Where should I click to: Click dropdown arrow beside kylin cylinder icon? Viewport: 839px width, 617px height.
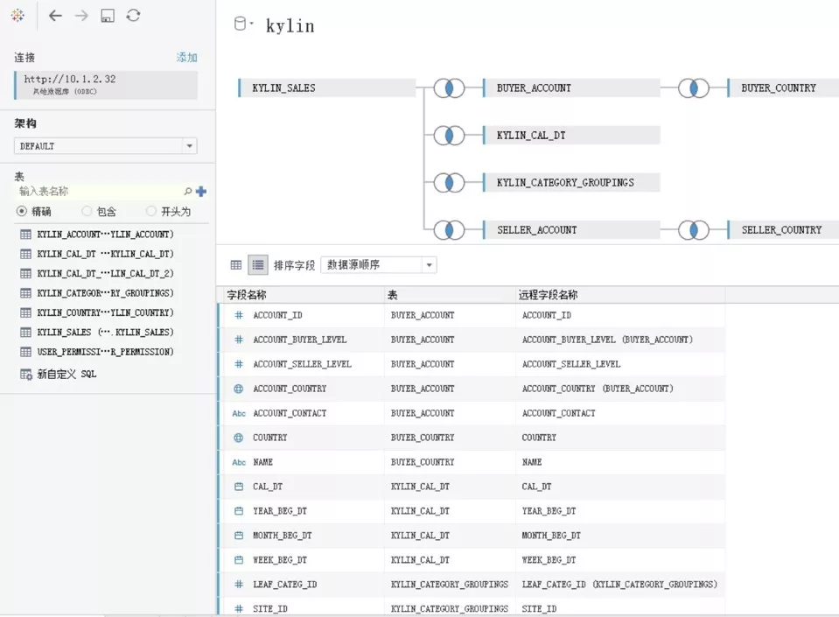251,24
